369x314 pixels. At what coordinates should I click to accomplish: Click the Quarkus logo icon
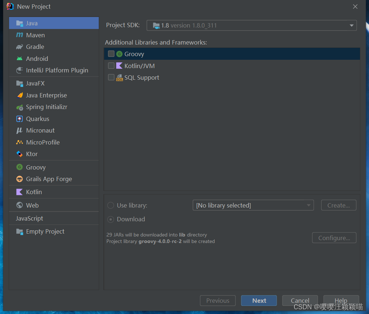click(20, 119)
